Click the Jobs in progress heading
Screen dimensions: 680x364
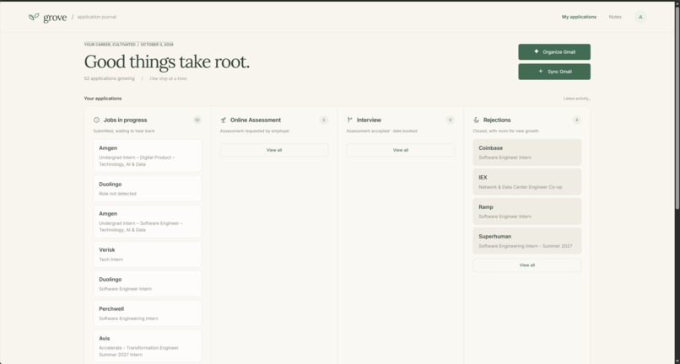point(126,120)
